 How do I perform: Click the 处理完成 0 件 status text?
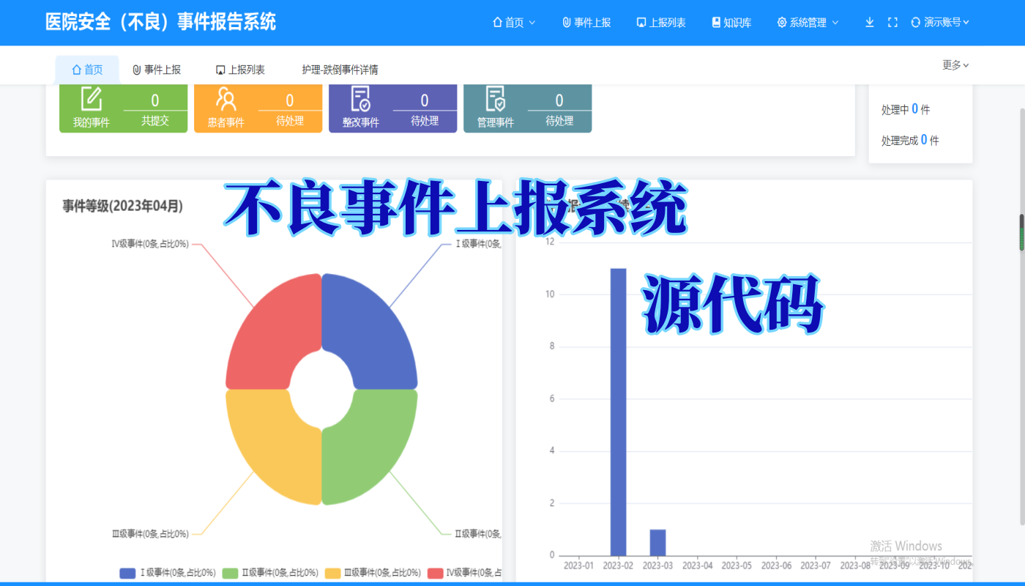coord(910,140)
